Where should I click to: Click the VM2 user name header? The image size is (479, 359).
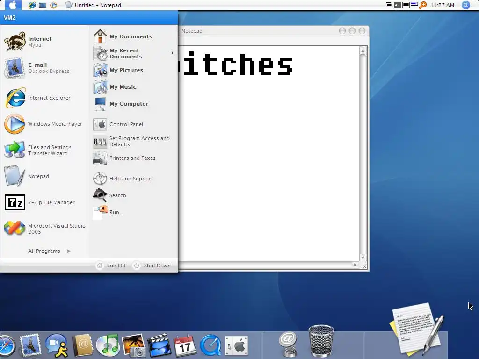coord(9,18)
